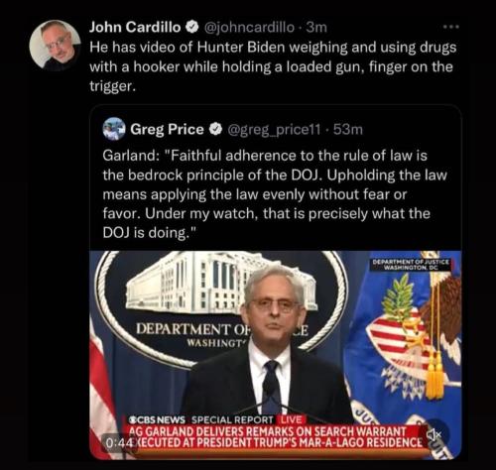Open the quoted tweet text by Garland
This screenshot has width=496, height=470.
pos(275,194)
